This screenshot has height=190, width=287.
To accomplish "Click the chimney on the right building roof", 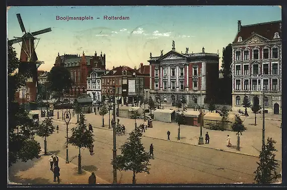I will pos(239,26).
